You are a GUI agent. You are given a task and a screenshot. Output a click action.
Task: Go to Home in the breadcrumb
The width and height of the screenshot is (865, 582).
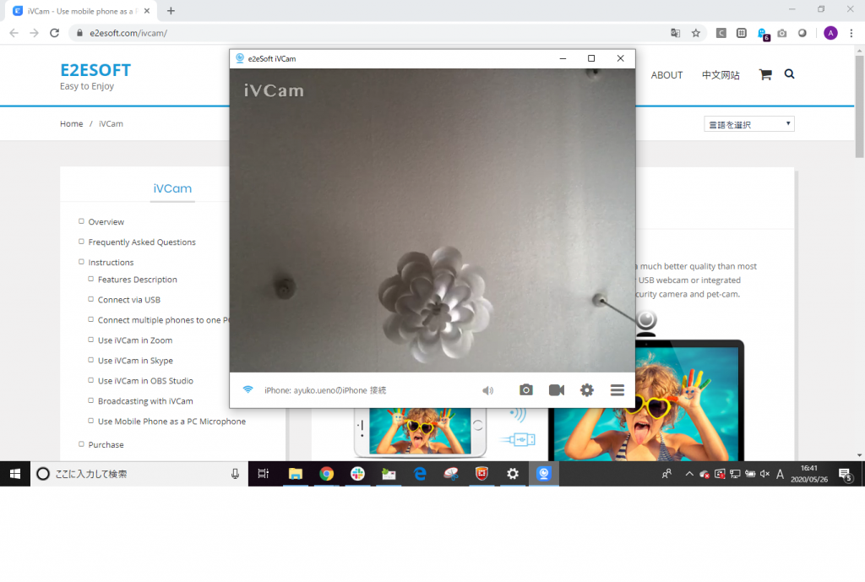[71, 124]
